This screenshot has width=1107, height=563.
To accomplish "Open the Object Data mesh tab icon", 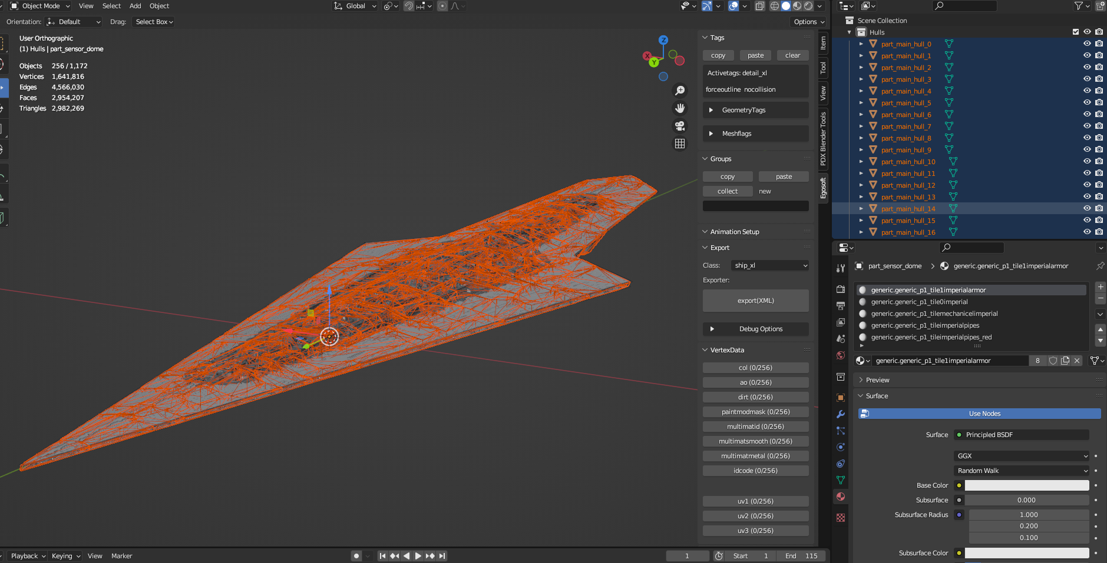I will (841, 480).
